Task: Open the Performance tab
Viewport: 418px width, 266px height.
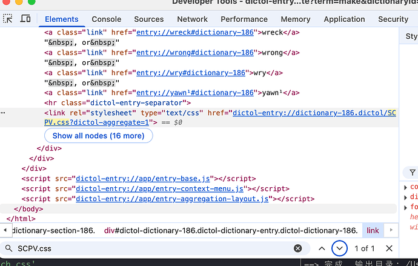Action: pyautogui.click(x=244, y=19)
